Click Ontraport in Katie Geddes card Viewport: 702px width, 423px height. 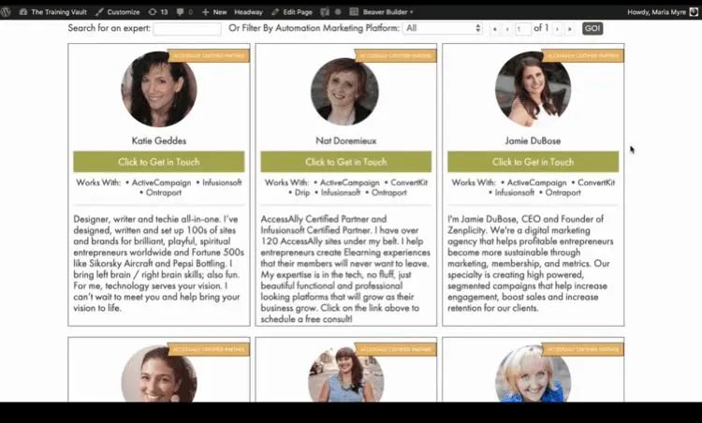click(x=164, y=193)
